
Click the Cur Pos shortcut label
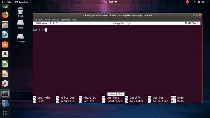click(158, 98)
